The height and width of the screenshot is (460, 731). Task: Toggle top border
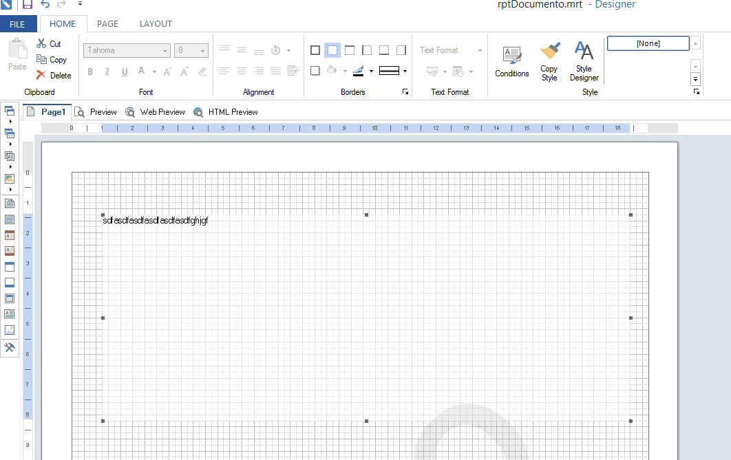coord(350,50)
